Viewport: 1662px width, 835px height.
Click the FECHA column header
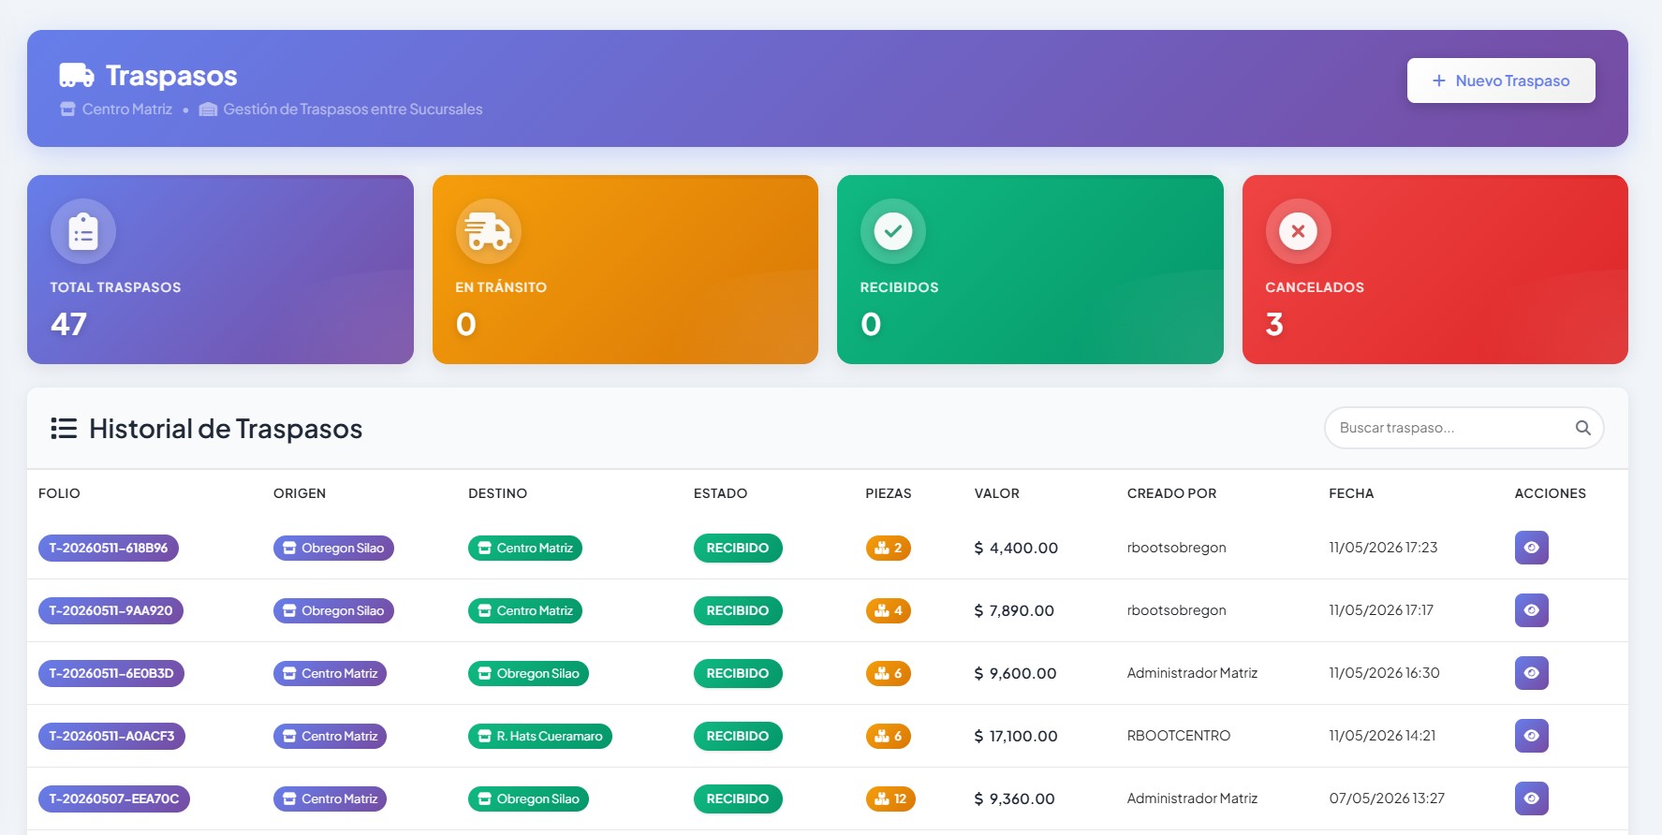[1351, 493]
